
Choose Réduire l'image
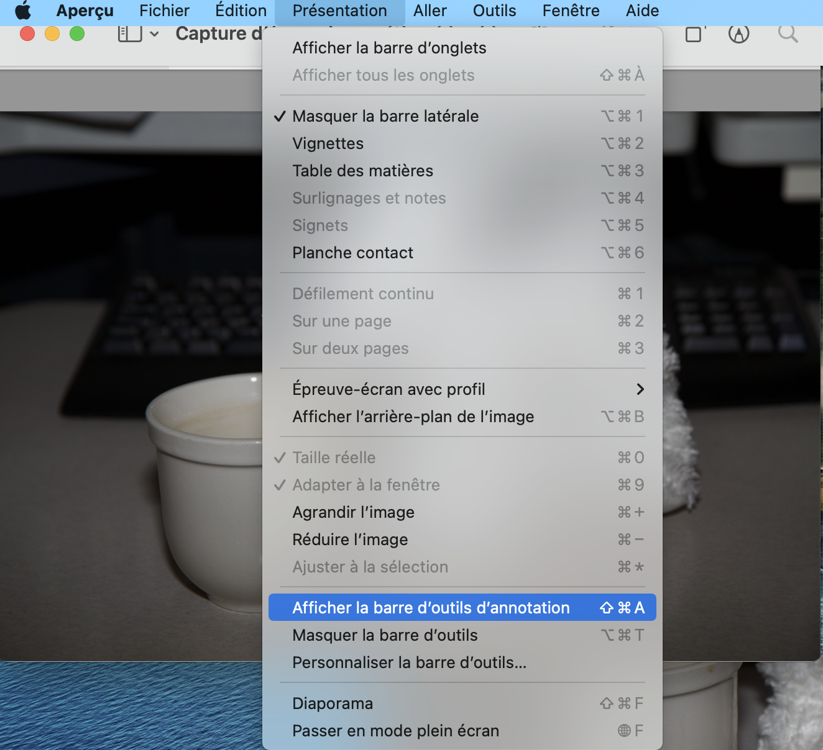[x=462, y=540]
